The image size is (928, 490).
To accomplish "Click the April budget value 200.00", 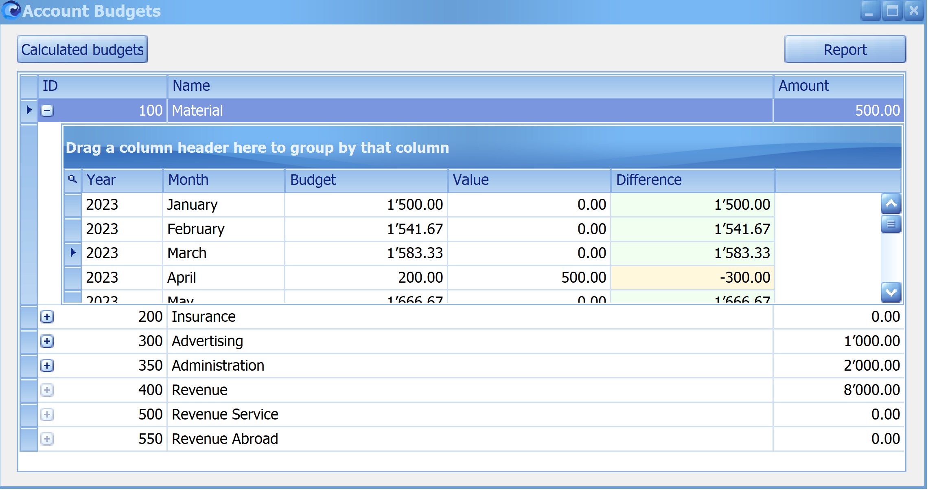I will pyautogui.click(x=366, y=278).
